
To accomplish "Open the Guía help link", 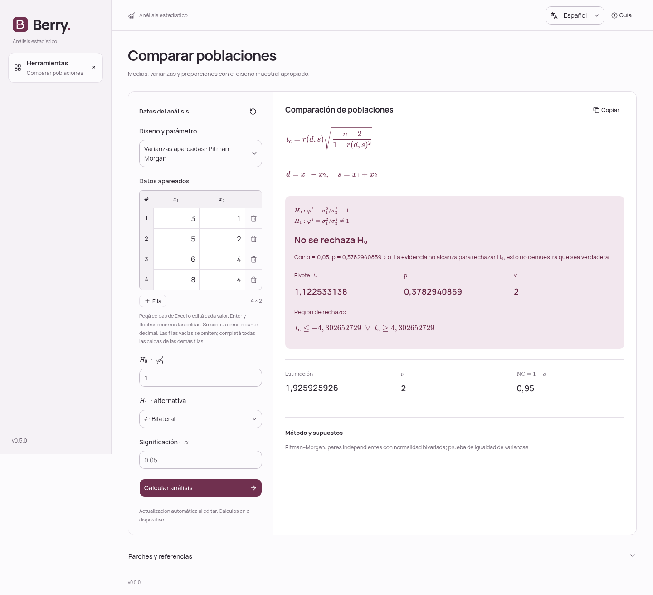I will pyautogui.click(x=621, y=15).
